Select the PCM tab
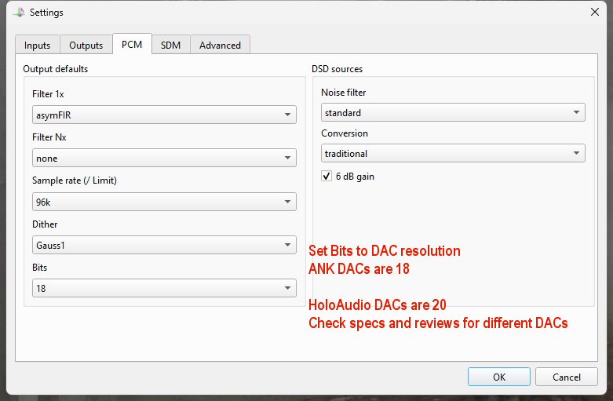The width and height of the screenshot is (613, 401). pyautogui.click(x=132, y=45)
